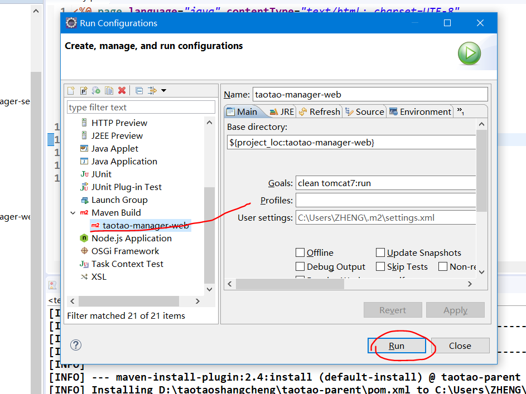This screenshot has width=526, height=394.
Task: Switch to the Main tab
Action: click(242, 111)
